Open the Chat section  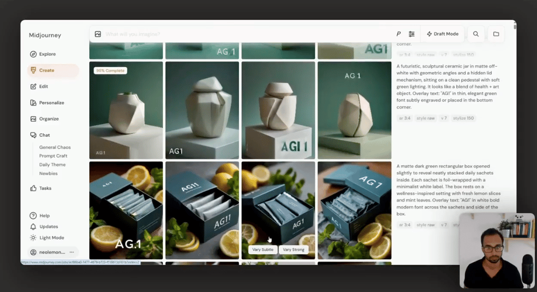[x=44, y=135]
